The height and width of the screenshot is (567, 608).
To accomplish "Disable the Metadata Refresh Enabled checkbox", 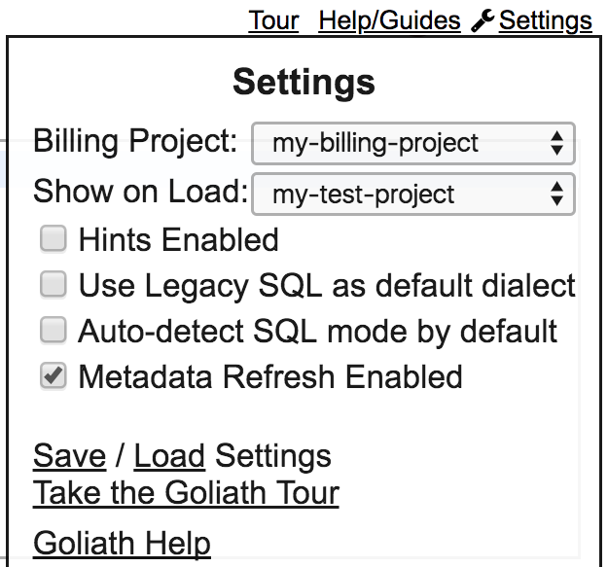I will coord(54,375).
